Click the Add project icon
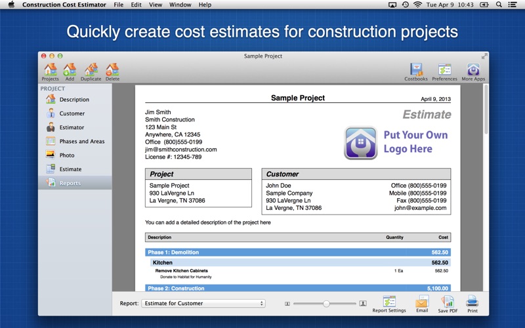525x328 pixels. (70, 71)
